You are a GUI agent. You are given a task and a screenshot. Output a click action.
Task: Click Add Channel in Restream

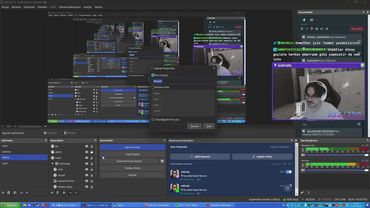200,157
